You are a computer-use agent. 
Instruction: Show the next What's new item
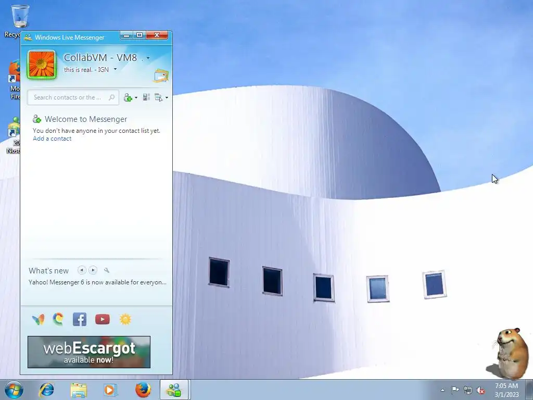[93, 270]
